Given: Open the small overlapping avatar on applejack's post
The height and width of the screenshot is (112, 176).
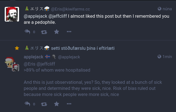Looking at the screenshot, I should pos(15,68).
